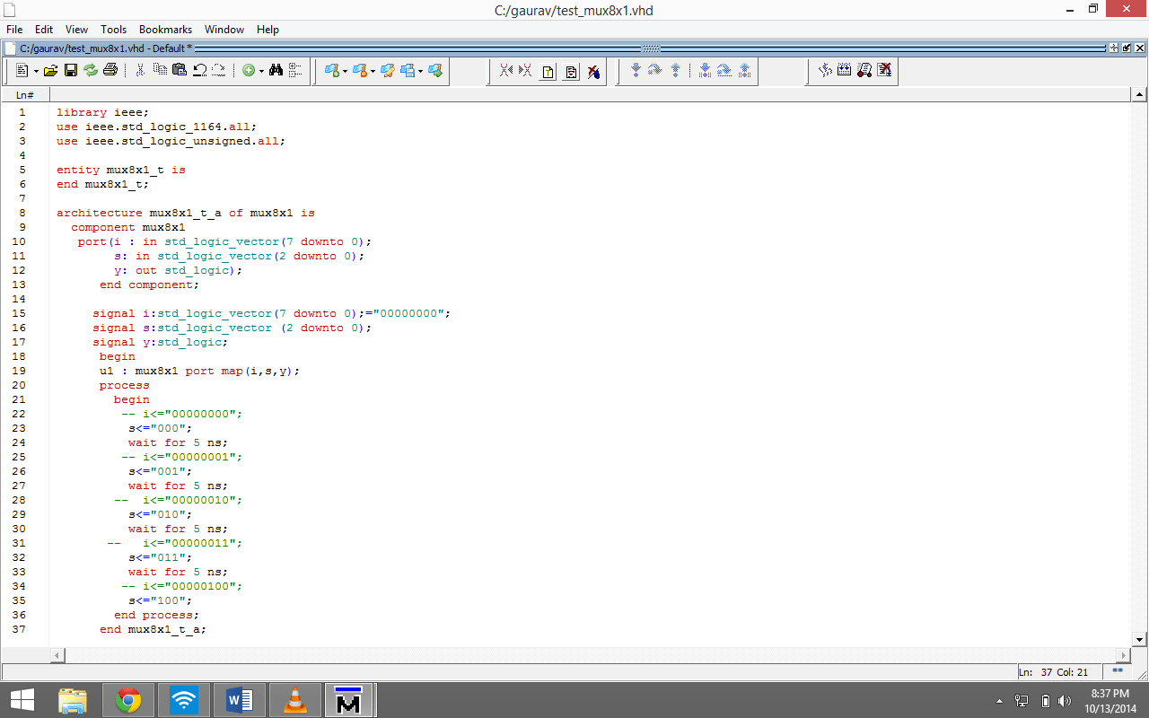Screen dimensions: 1149x718
Task: Click the Save Bookmarks flag with disk icon
Action: click(408, 70)
